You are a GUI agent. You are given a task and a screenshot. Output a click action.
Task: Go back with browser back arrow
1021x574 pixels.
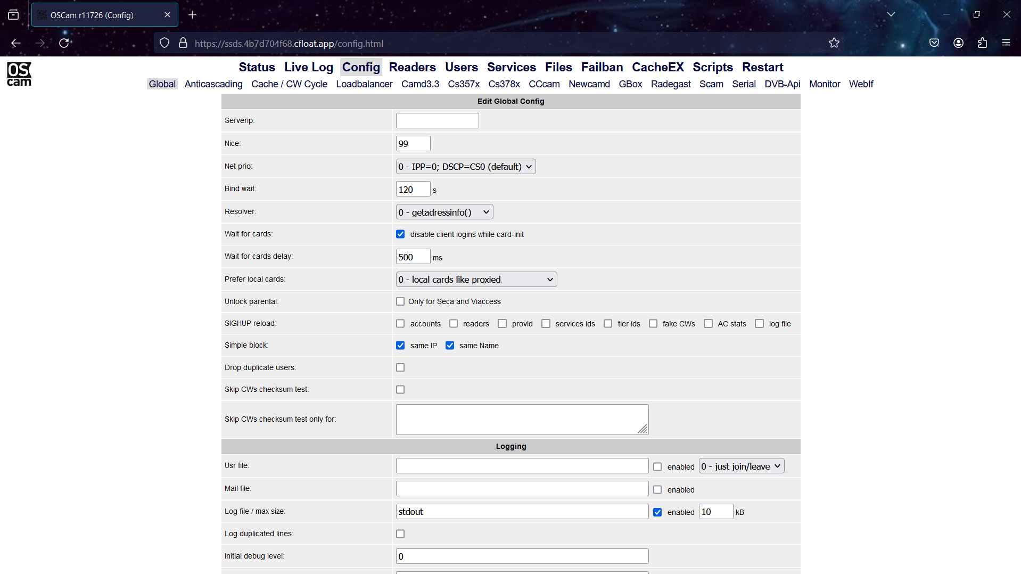coord(16,43)
